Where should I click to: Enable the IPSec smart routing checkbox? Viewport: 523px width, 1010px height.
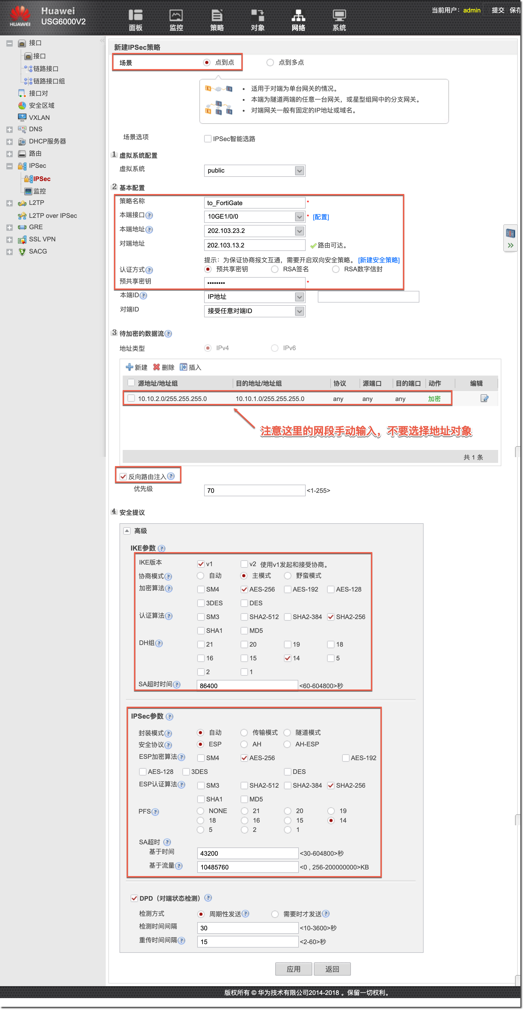208,139
